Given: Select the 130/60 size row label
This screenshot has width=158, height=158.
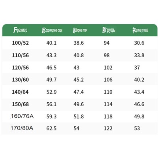Looking at the screenshot, I should point(21,80).
